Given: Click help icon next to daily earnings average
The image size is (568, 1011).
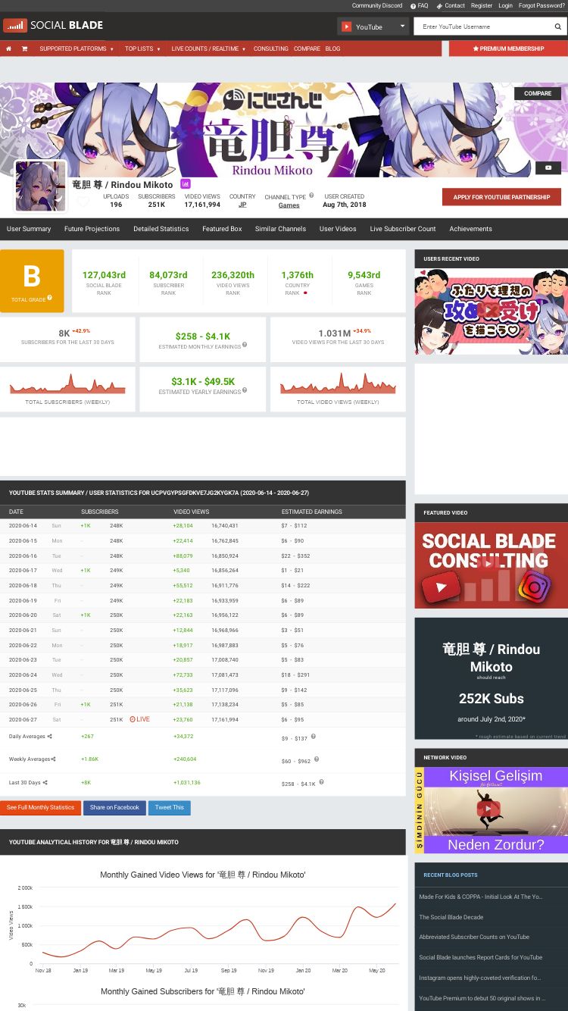Looking at the screenshot, I should 313,736.
